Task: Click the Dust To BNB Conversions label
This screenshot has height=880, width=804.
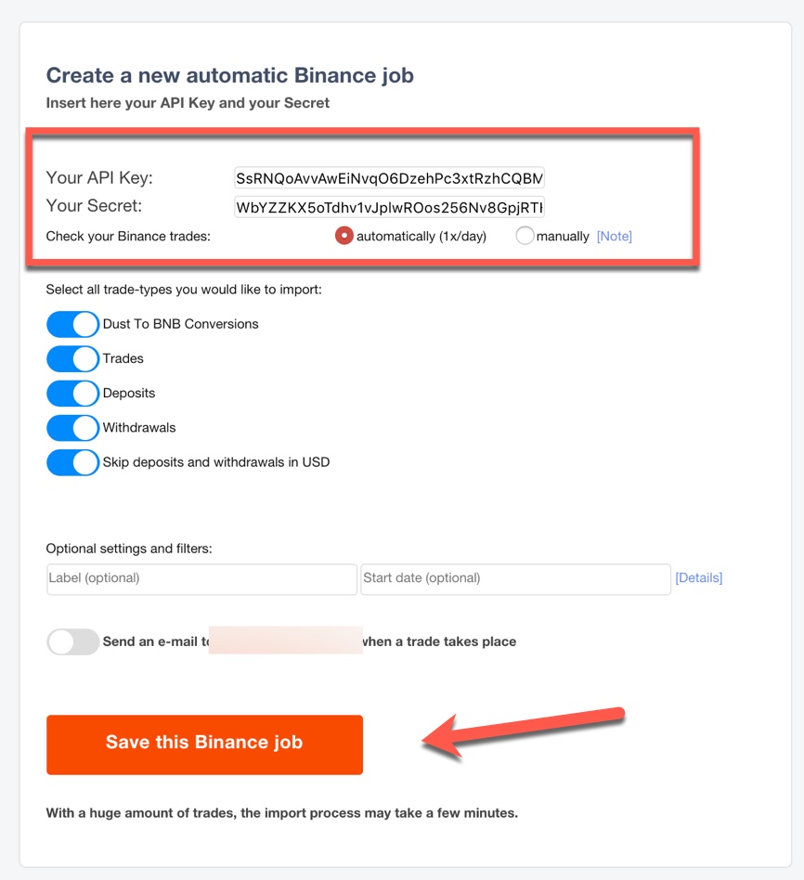Action: tap(181, 324)
